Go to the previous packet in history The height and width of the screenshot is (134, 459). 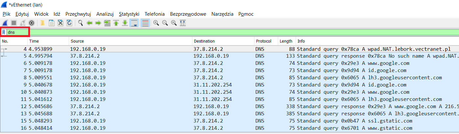tap(89, 23)
